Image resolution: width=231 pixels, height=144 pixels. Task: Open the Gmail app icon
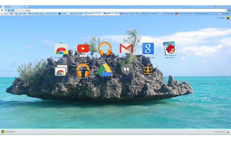coord(126,48)
